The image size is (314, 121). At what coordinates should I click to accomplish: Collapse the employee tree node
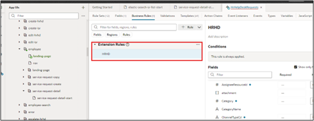pos(20,49)
